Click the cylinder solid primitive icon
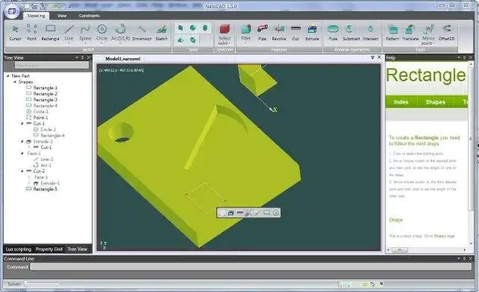This screenshot has width=479, height=292. click(x=205, y=28)
